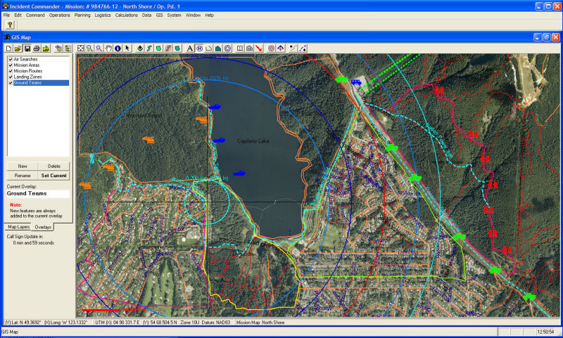Select the identify info tool

click(x=118, y=48)
